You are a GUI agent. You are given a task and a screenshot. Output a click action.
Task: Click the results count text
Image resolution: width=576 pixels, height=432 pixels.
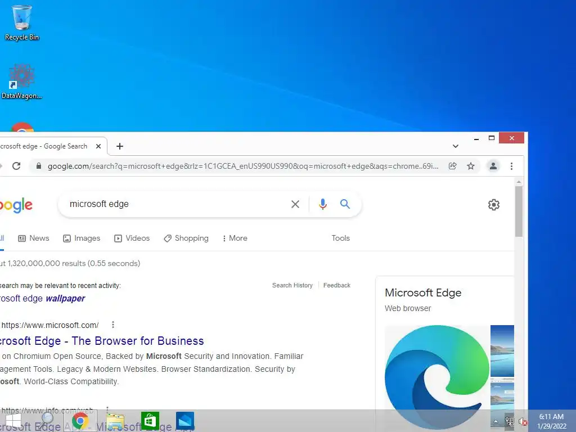pyautogui.click(x=70, y=263)
